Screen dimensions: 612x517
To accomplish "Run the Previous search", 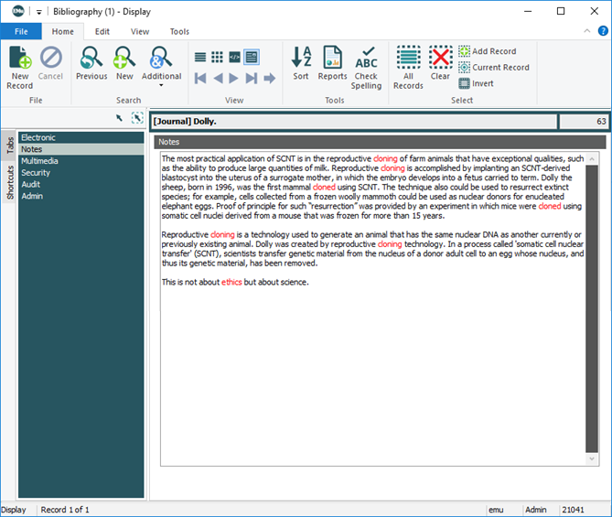I will [91, 66].
